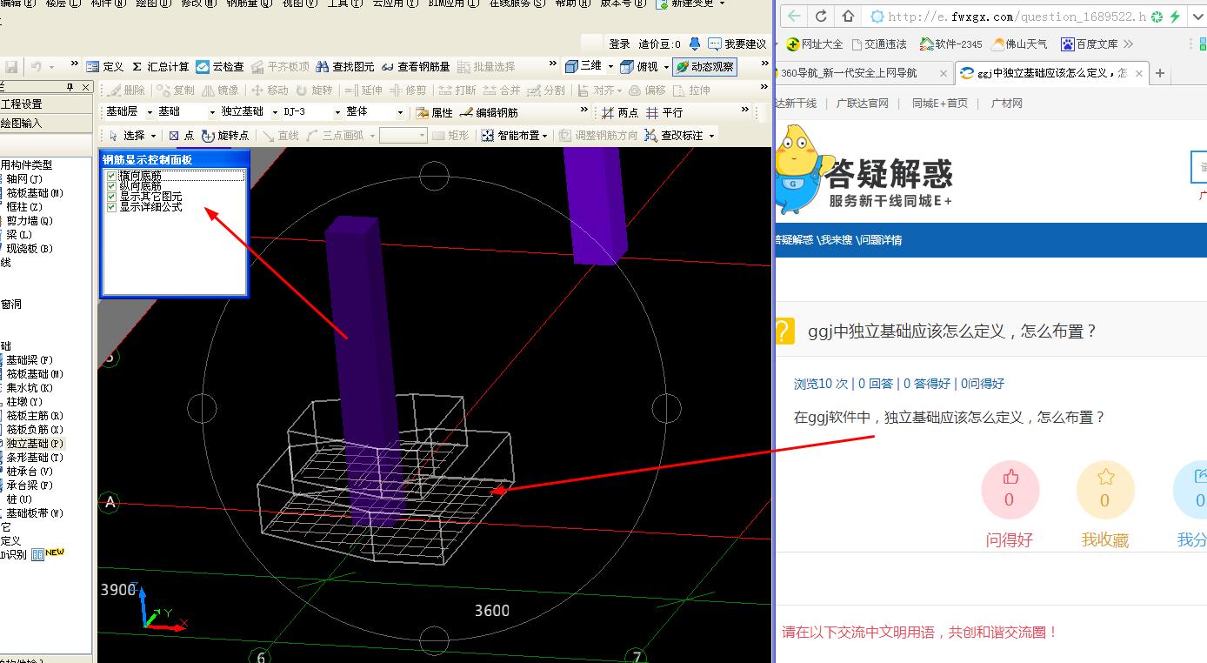The image size is (1207, 663).
Task: Toggle 显示其它图元 checkbox
Action: point(111,197)
